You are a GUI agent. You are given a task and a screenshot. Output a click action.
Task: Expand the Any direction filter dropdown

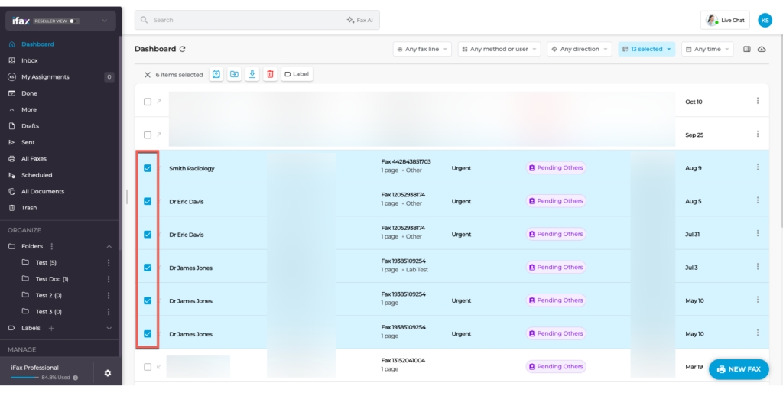[x=579, y=49]
